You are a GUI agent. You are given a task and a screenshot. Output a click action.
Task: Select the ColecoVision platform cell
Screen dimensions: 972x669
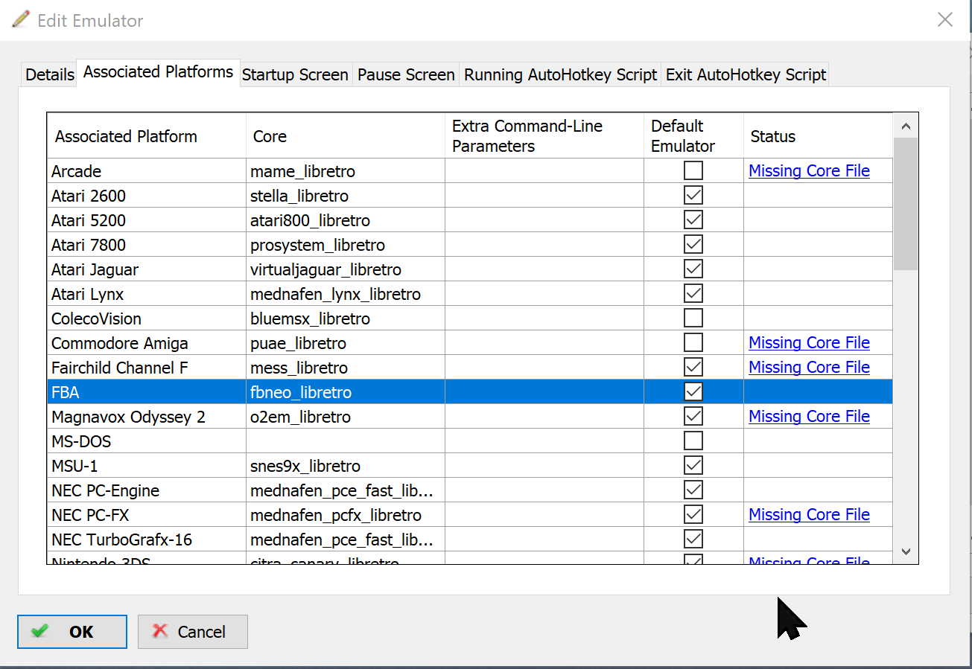click(x=147, y=319)
